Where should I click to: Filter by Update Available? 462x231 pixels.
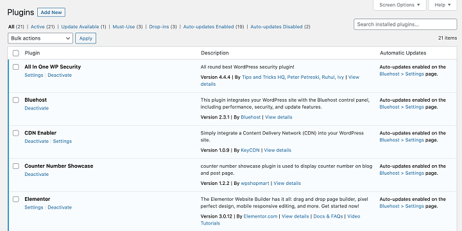tap(80, 27)
